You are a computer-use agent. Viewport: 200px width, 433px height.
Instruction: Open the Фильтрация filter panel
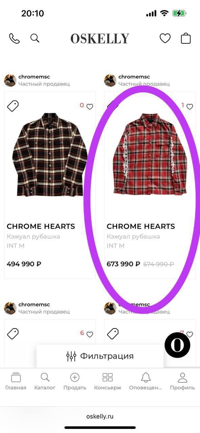pos(100,356)
